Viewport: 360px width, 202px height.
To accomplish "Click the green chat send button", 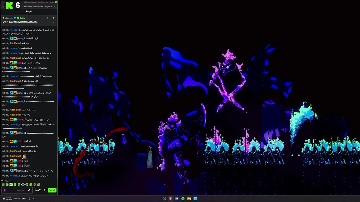I will point(52,190).
